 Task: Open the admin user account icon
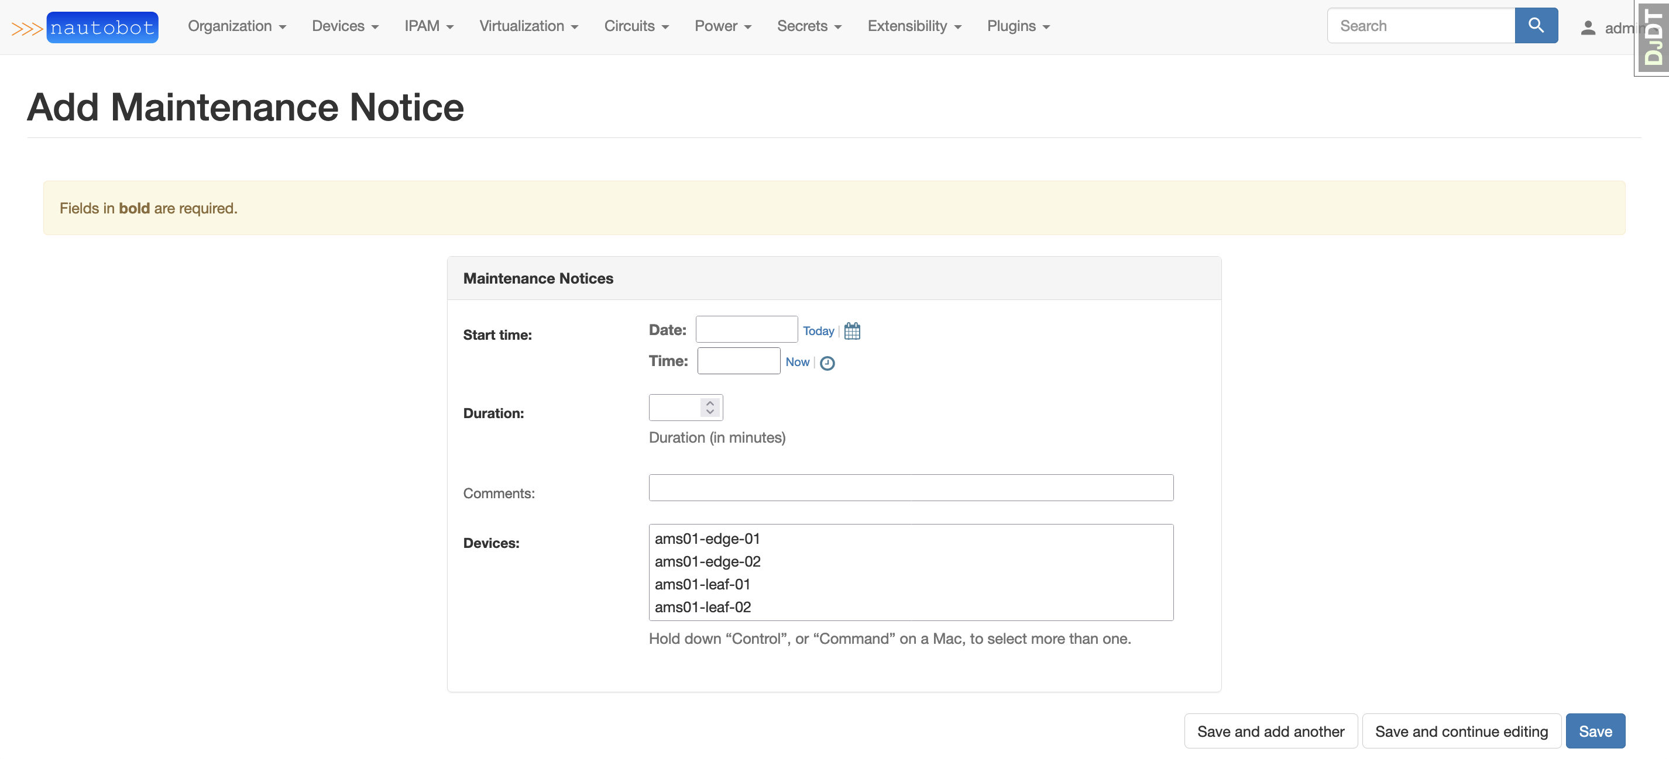(x=1588, y=28)
